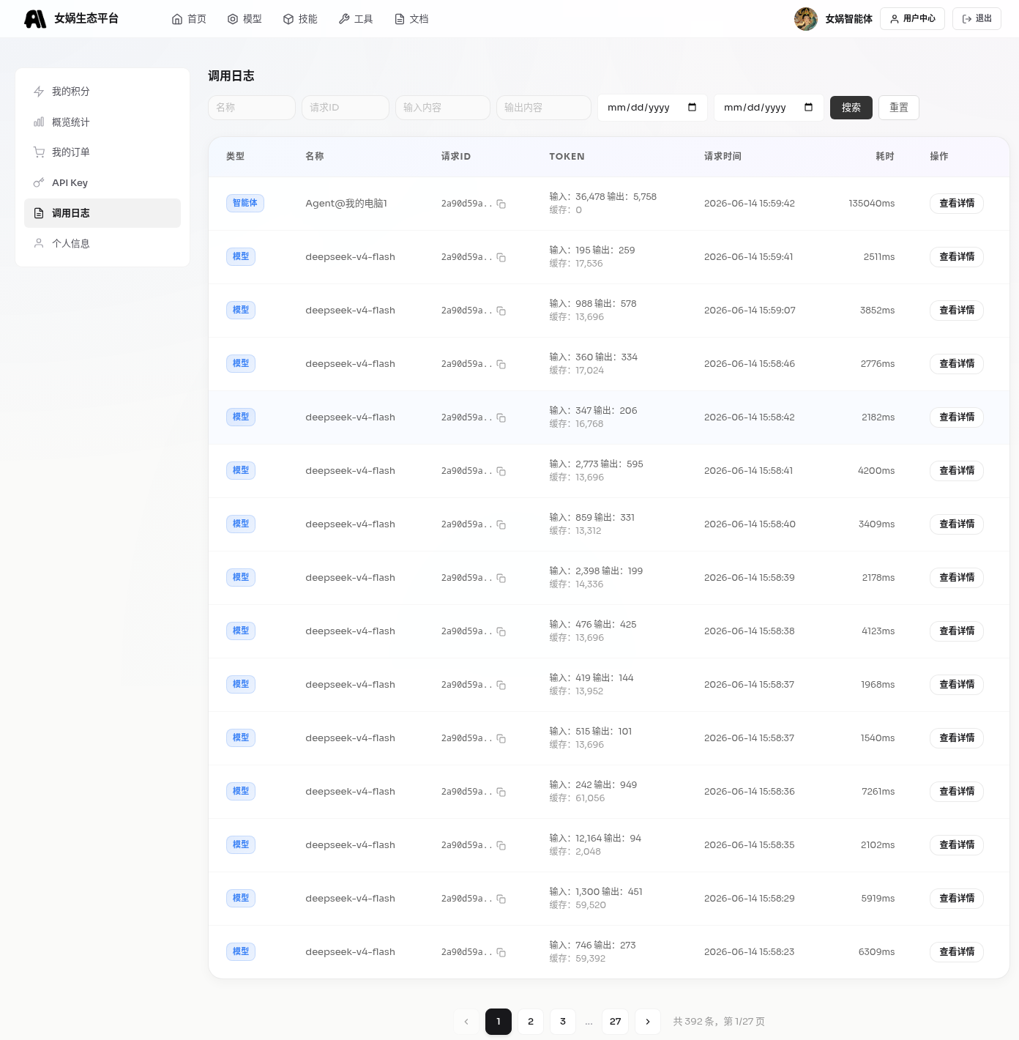Open 技能 in the top navigation
1019x1040 pixels.
[300, 19]
